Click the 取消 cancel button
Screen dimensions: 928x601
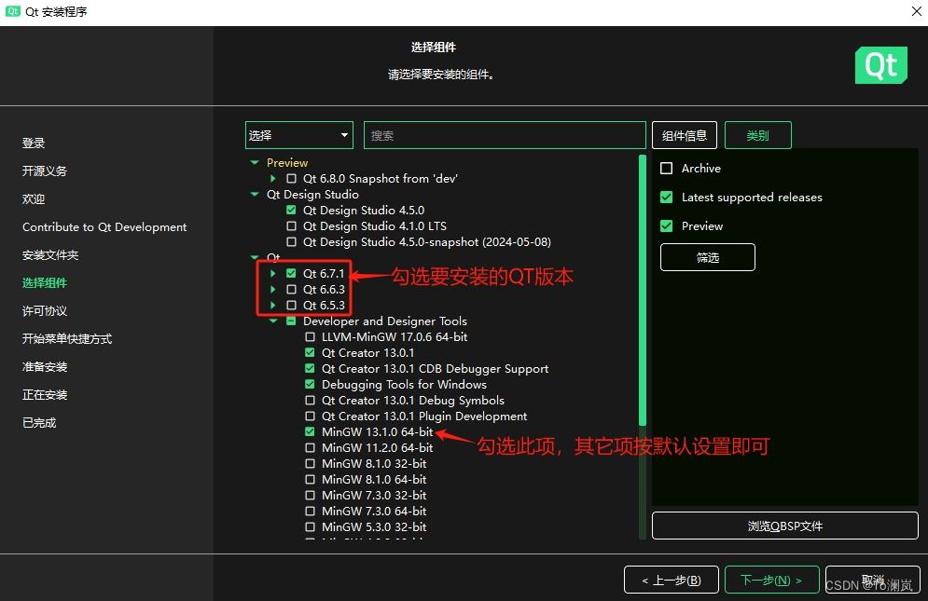pos(872,580)
